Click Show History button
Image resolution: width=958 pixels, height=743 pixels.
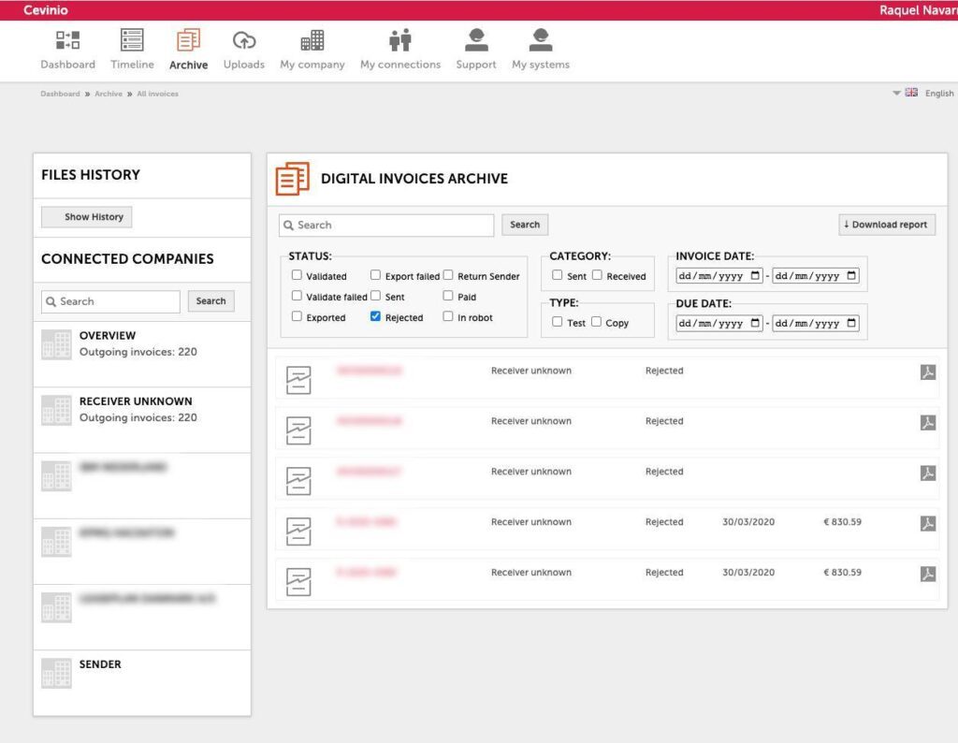(87, 217)
